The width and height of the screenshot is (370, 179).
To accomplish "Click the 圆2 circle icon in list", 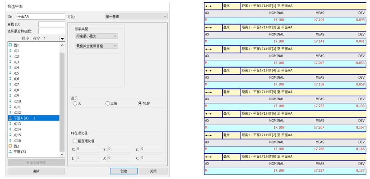I will coord(10,146).
